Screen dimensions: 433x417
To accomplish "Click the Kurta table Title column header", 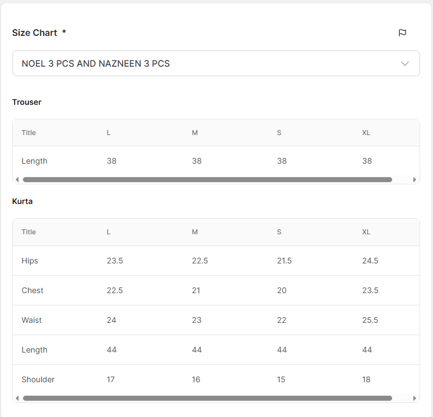I will click(x=29, y=232).
